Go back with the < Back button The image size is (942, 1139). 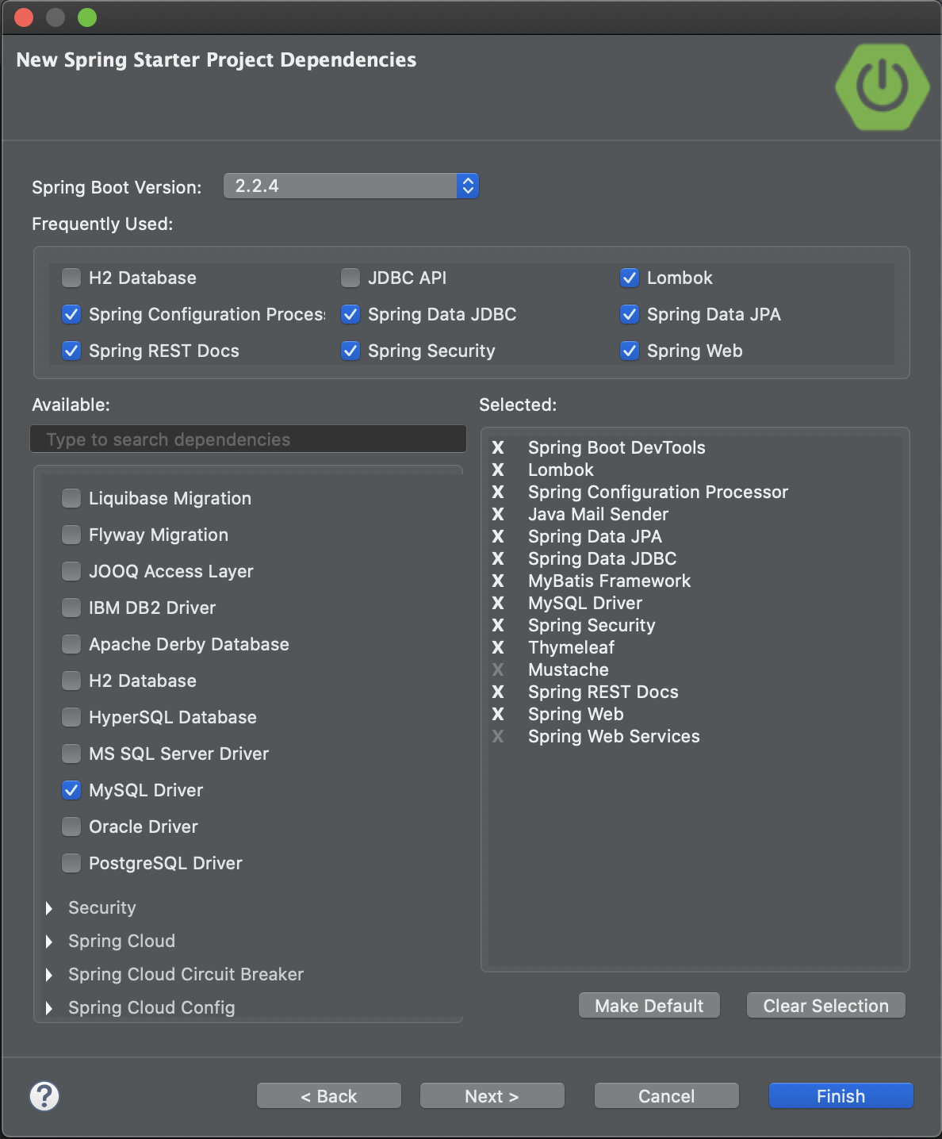click(x=329, y=1096)
